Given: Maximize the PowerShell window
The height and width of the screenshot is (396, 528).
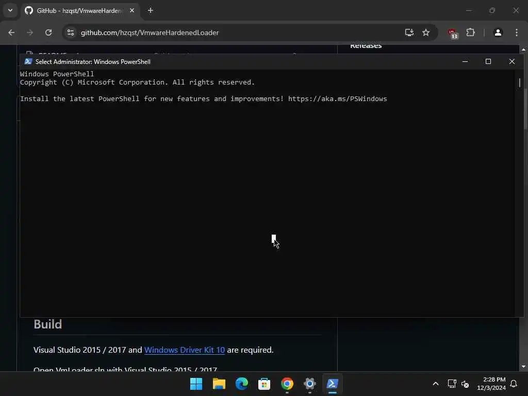Looking at the screenshot, I should pyautogui.click(x=488, y=62).
